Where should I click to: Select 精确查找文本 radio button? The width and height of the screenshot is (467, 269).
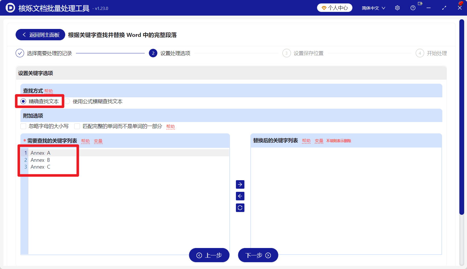[x=23, y=101]
